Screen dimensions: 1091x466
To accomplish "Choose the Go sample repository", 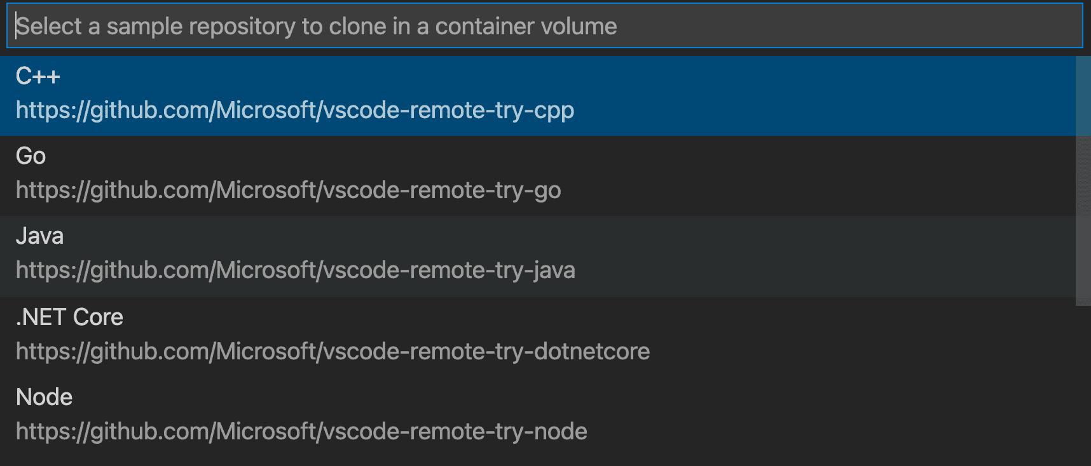I will point(537,175).
